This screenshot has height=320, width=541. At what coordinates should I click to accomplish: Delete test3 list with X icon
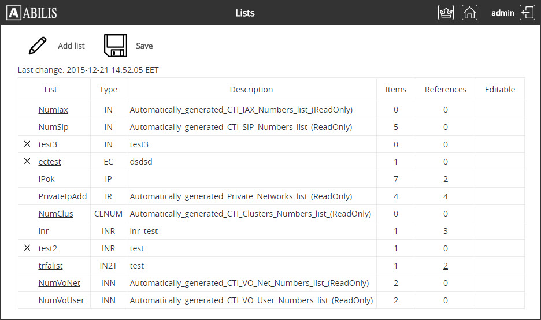(x=27, y=144)
